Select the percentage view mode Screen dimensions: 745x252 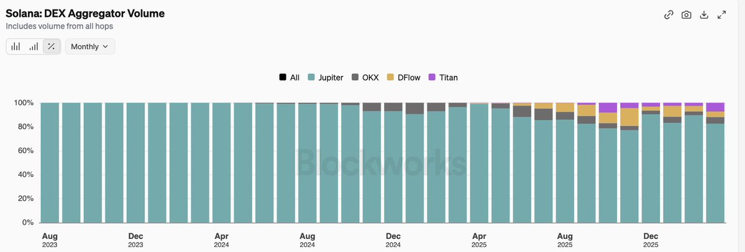(x=52, y=47)
